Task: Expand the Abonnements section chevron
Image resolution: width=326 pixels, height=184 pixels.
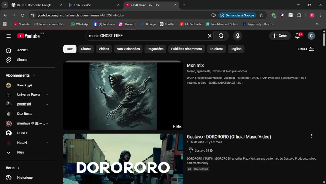Action: coord(33,75)
